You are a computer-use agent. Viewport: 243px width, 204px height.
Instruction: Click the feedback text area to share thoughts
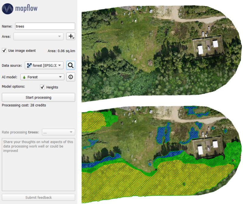tap(38, 164)
